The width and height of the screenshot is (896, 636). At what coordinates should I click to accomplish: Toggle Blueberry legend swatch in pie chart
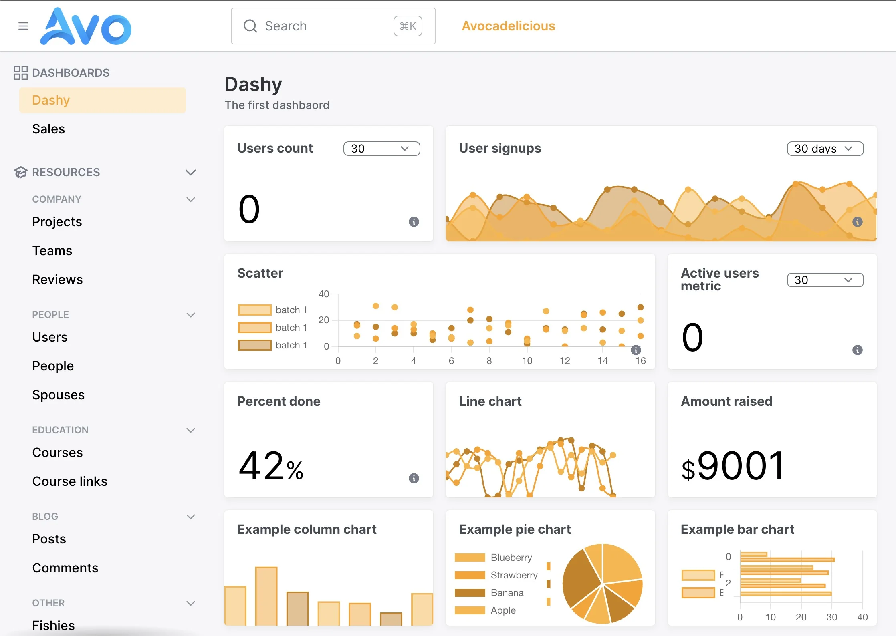[x=470, y=558]
